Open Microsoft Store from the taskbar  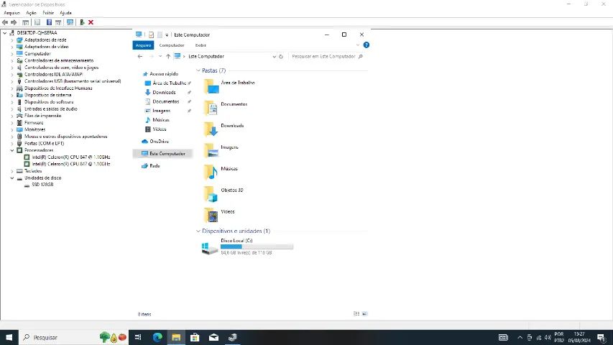coord(195,337)
